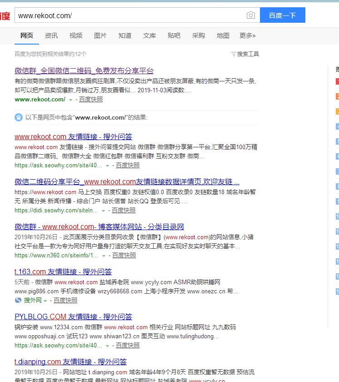This screenshot has height=382, width=339.
Task: Open 百度快照 for the didi.seowhy.com result
Action: (x=124, y=210)
